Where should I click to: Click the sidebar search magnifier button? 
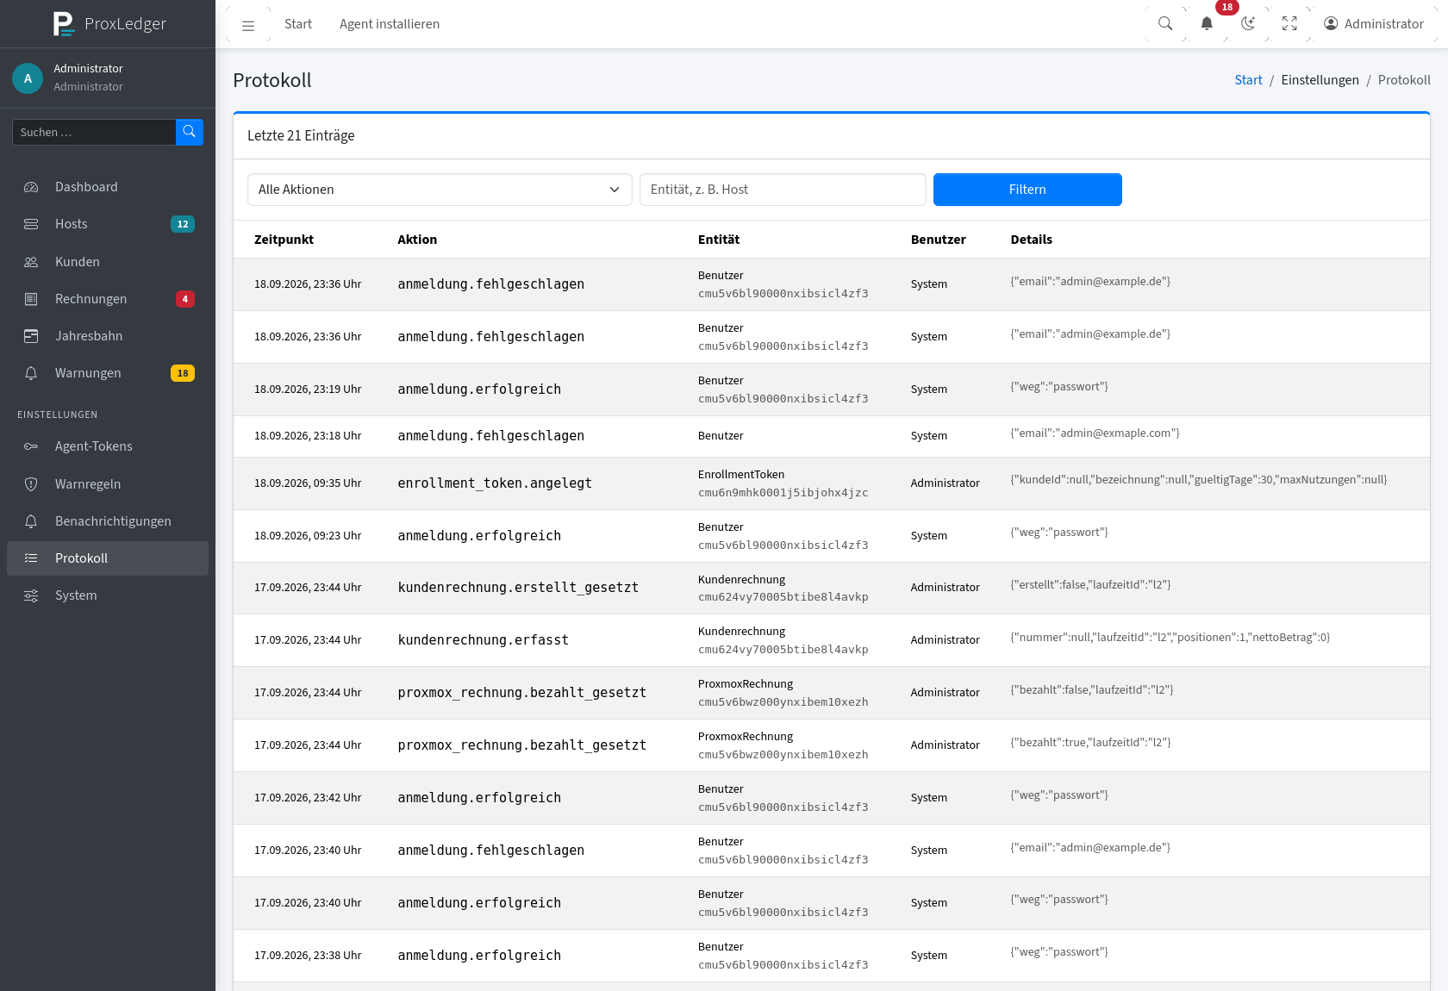pos(190,132)
